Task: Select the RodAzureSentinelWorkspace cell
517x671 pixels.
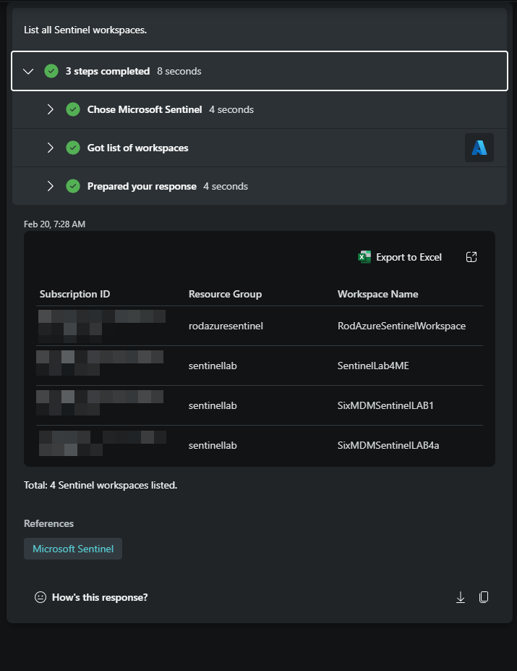Action: click(401, 326)
